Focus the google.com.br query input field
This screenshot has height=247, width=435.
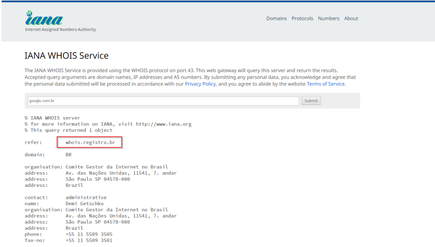point(163,101)
